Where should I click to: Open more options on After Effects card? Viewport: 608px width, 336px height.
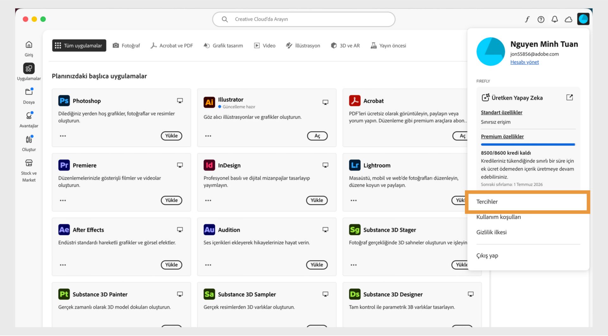[63, 265]
